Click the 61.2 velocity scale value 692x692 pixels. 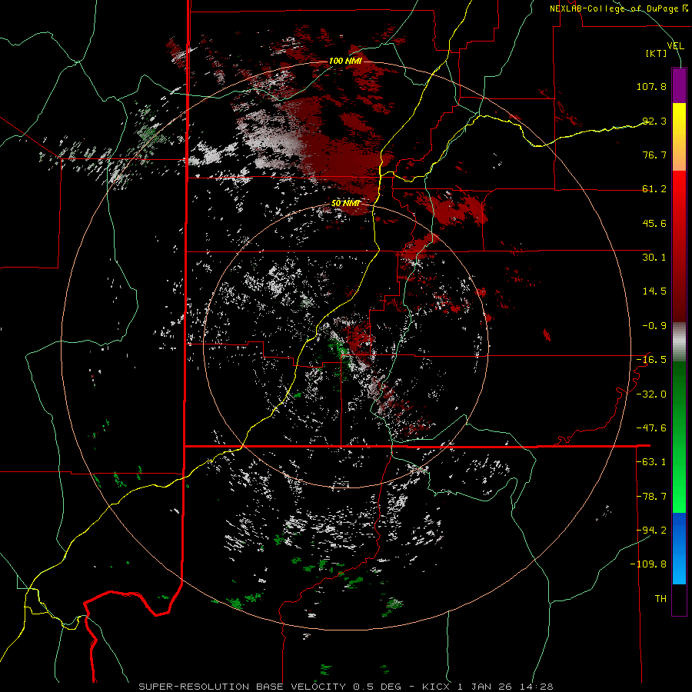pos(654,189)
